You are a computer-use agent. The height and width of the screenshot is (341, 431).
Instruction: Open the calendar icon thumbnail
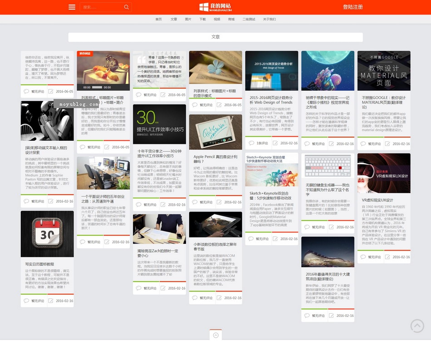pyautogui.click(x=47, y=234)
